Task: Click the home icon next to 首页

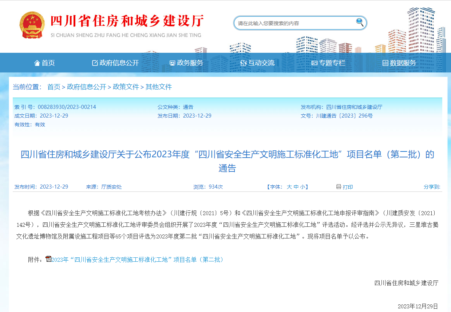Action: 37,63
